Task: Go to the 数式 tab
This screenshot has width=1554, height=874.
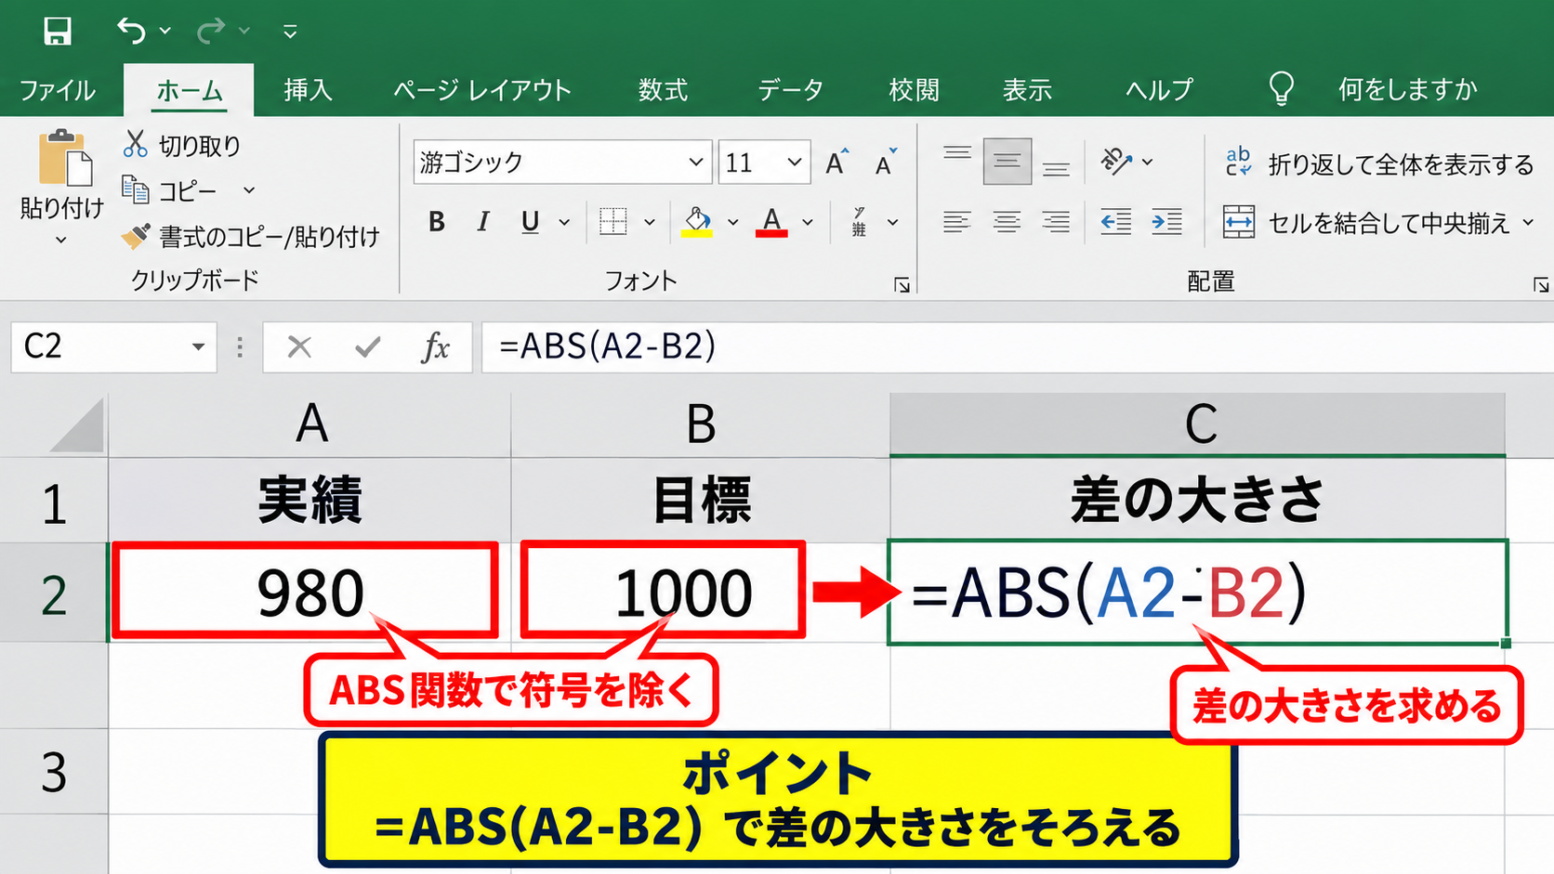Action: pos(663,90)
